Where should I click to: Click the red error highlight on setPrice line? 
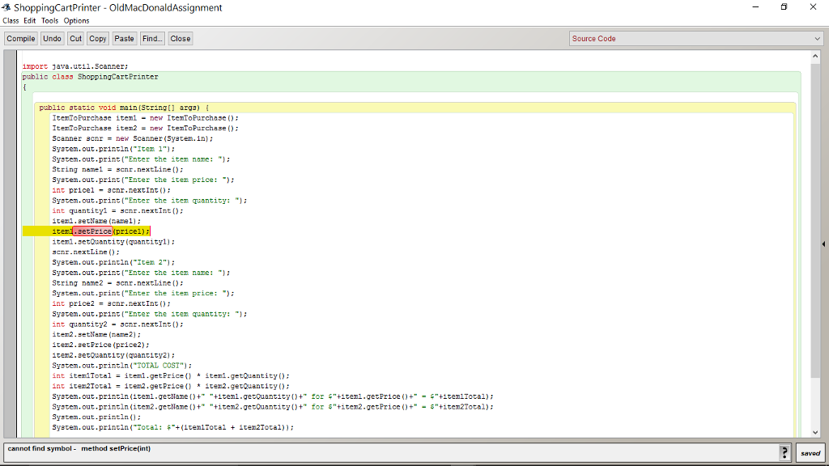[91, 231]
